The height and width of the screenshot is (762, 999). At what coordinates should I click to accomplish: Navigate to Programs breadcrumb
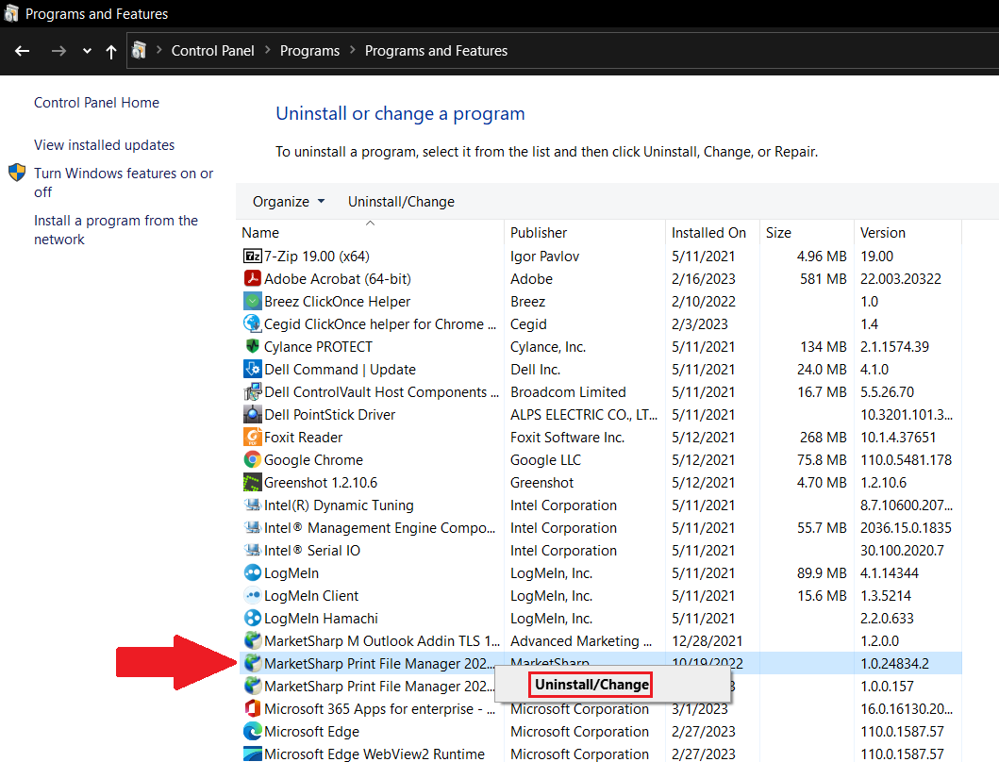tap(309, 51)
